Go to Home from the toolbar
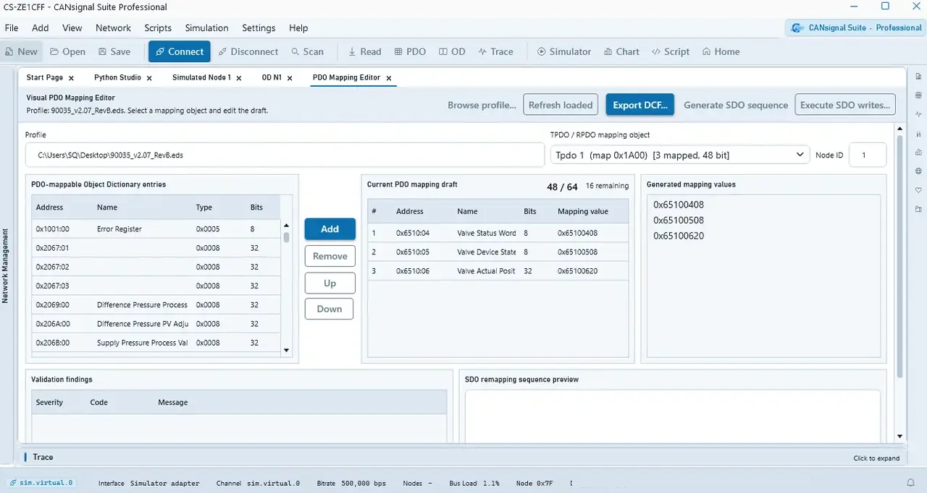The width and height of the screenshot is (927, 493). pyautogui.click(x=721, y=51)
